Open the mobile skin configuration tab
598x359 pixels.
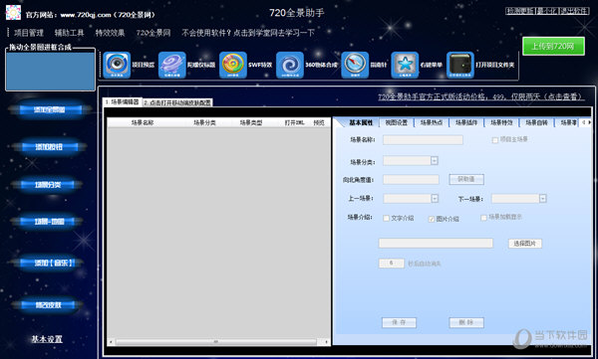pyautogui.click(x=177, y=102)
